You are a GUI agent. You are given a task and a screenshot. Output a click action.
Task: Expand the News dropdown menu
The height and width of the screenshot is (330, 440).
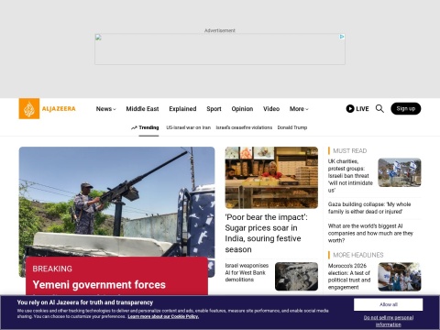(105, 109)
